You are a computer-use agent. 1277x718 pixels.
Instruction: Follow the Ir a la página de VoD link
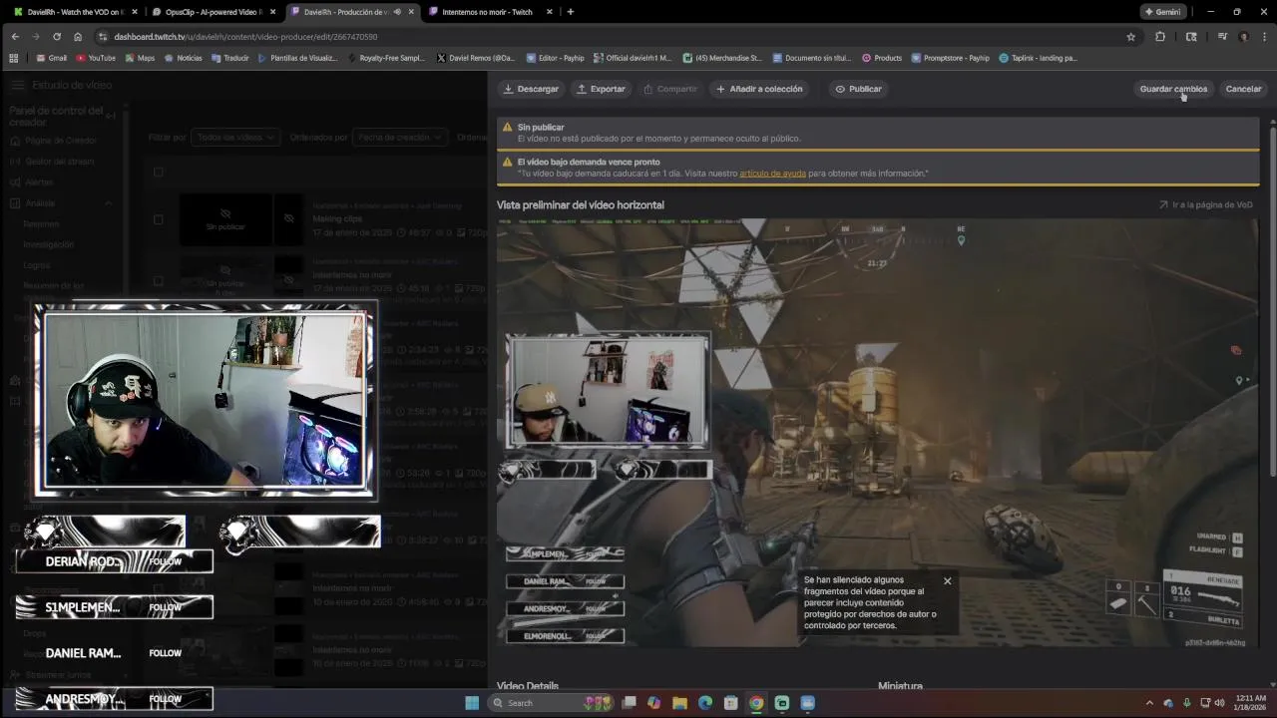pyautogui.click(x=1205, y=204)
